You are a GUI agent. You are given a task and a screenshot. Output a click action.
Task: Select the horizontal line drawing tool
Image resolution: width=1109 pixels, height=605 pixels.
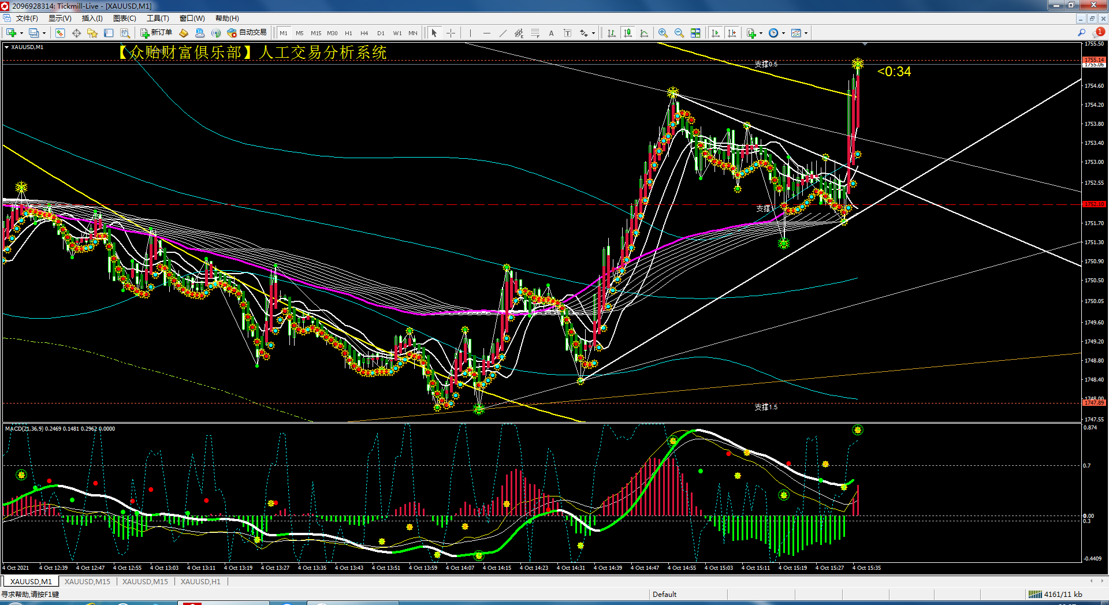pos(487,33)
